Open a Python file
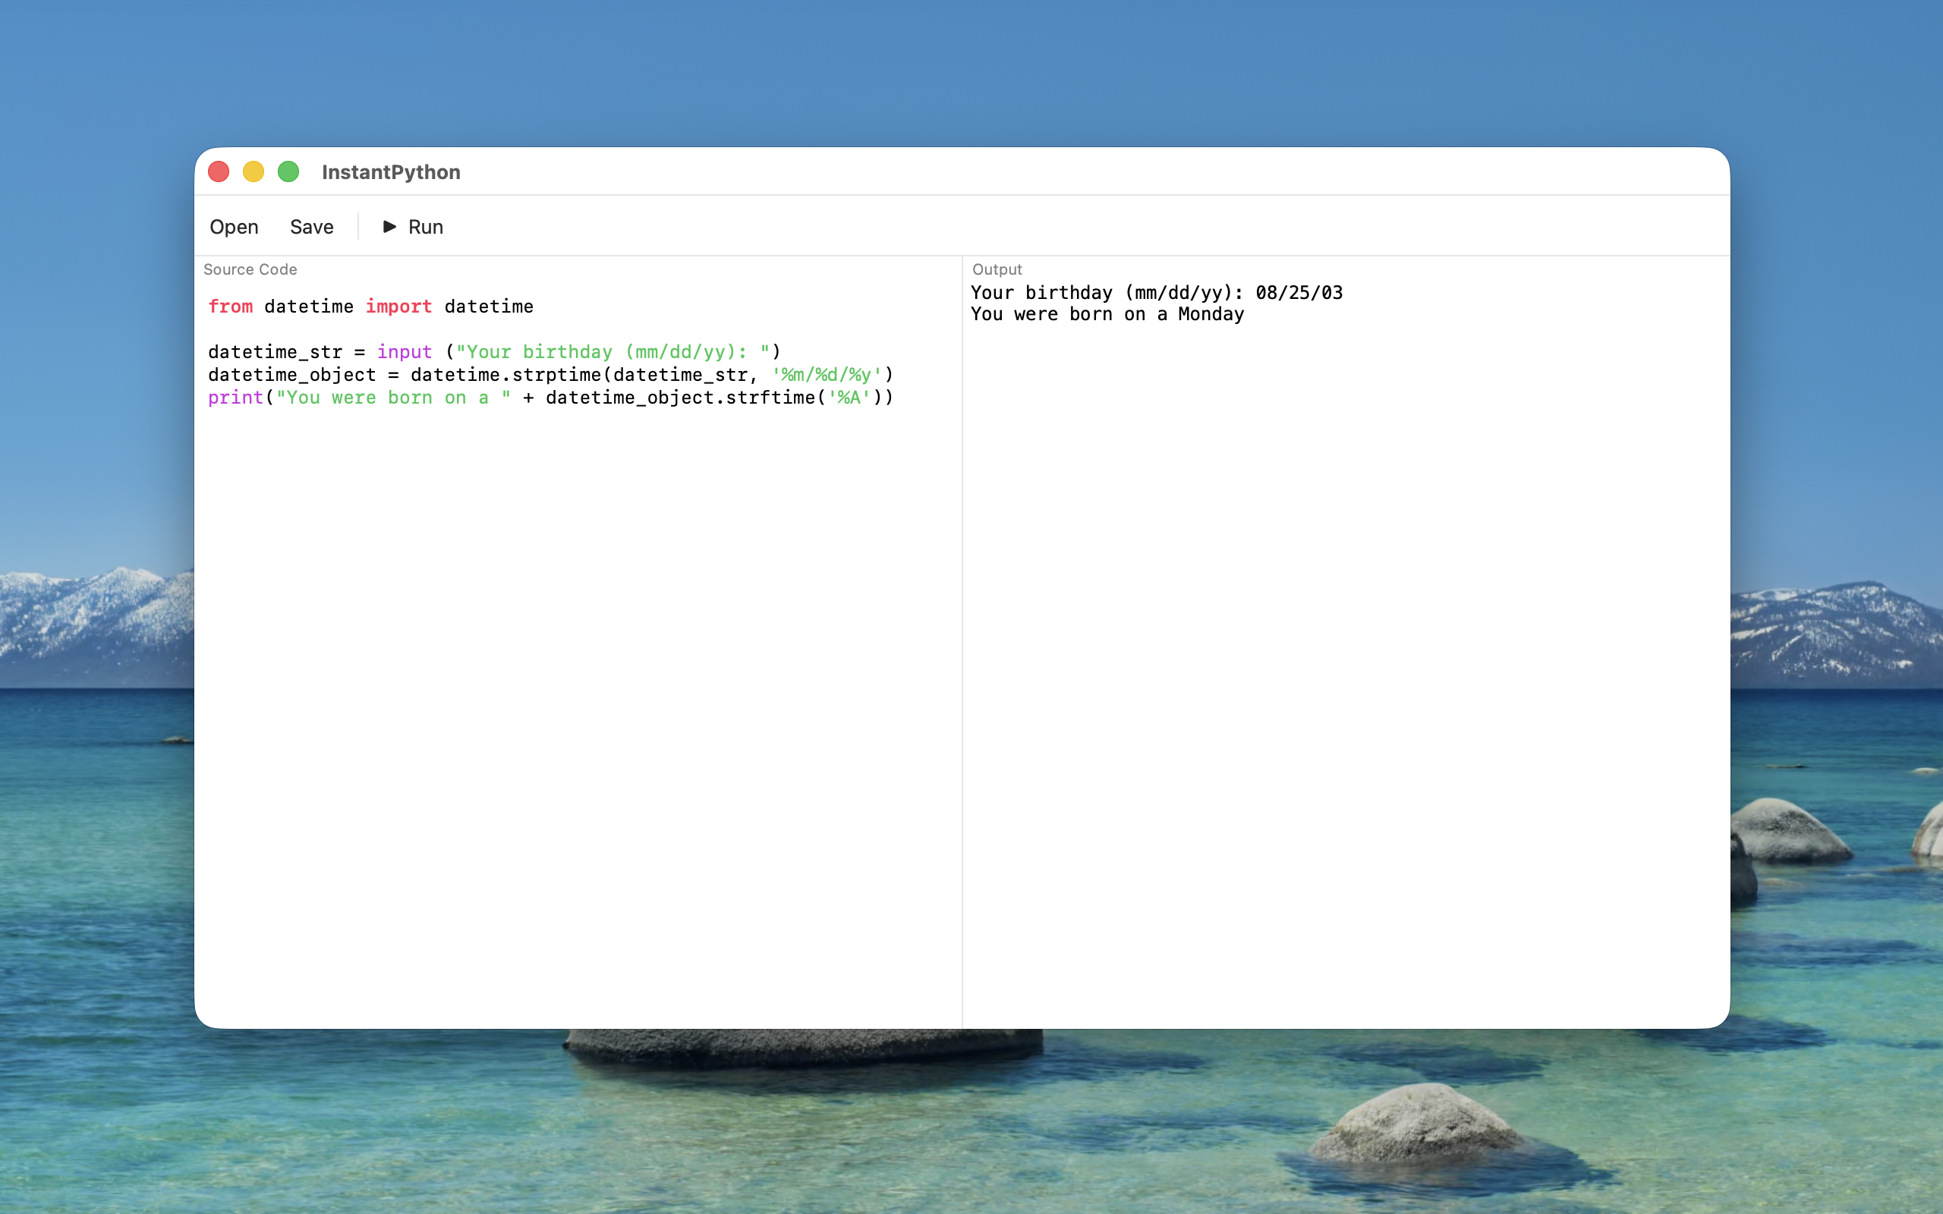Image resolution: width=1943 pixels, height=1214 pixels. pyautogui.click(x=234, y=227)
